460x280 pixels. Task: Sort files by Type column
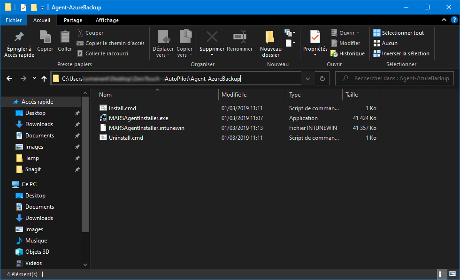click(x=314, y=95)
